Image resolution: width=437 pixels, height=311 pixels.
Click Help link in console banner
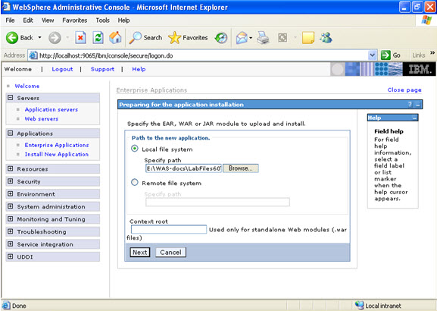pyautogui.click(x=139, y=69)
